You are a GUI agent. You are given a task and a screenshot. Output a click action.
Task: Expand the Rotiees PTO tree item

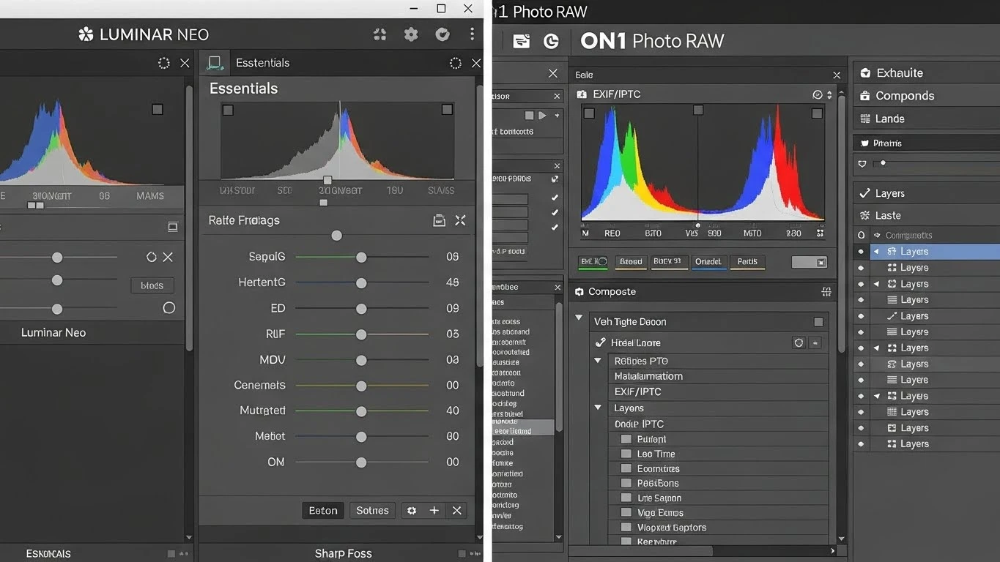[597, 361]
